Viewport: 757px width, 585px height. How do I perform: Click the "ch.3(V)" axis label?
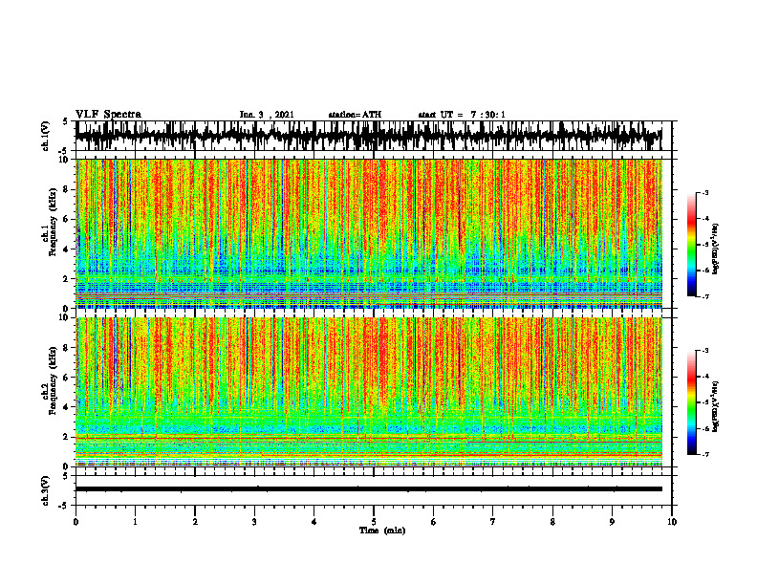pos(45,490)
